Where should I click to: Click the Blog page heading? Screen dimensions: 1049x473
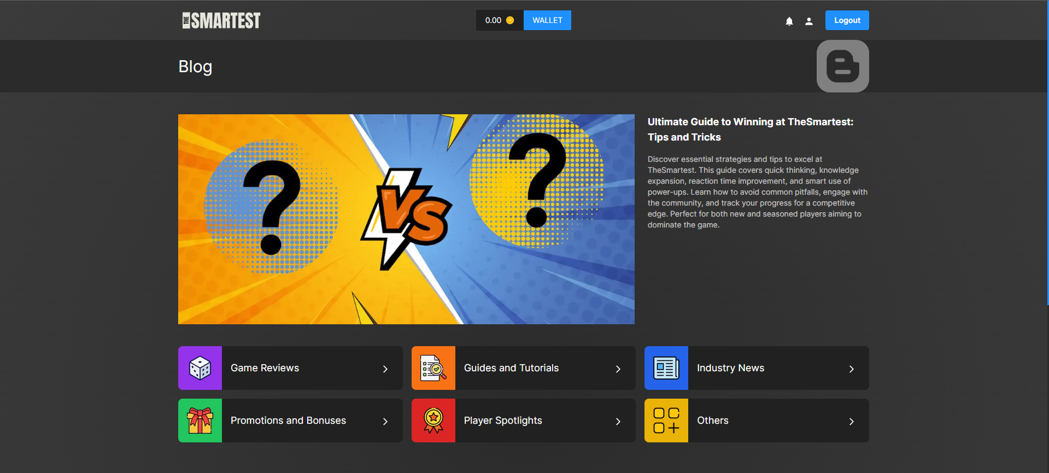[x=195, y=66]
